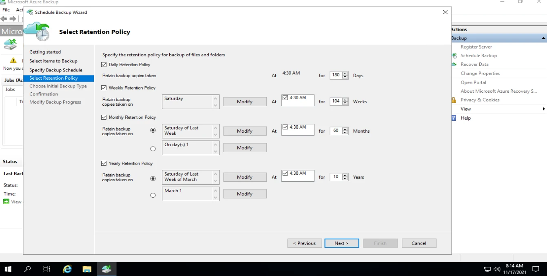Expand the View submenu in the Actions pane
The height and width of the screenshot is (276, 547).
tap(544, 109)
